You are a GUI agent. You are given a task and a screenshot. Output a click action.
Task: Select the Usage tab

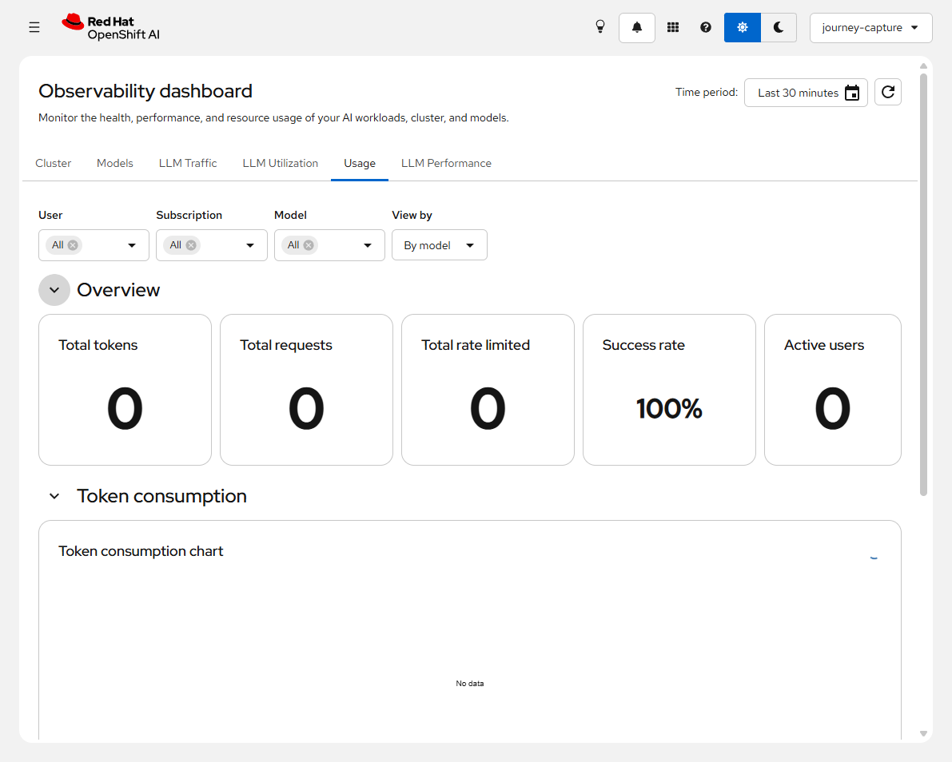pyautogui.click(x=360, y=163)
